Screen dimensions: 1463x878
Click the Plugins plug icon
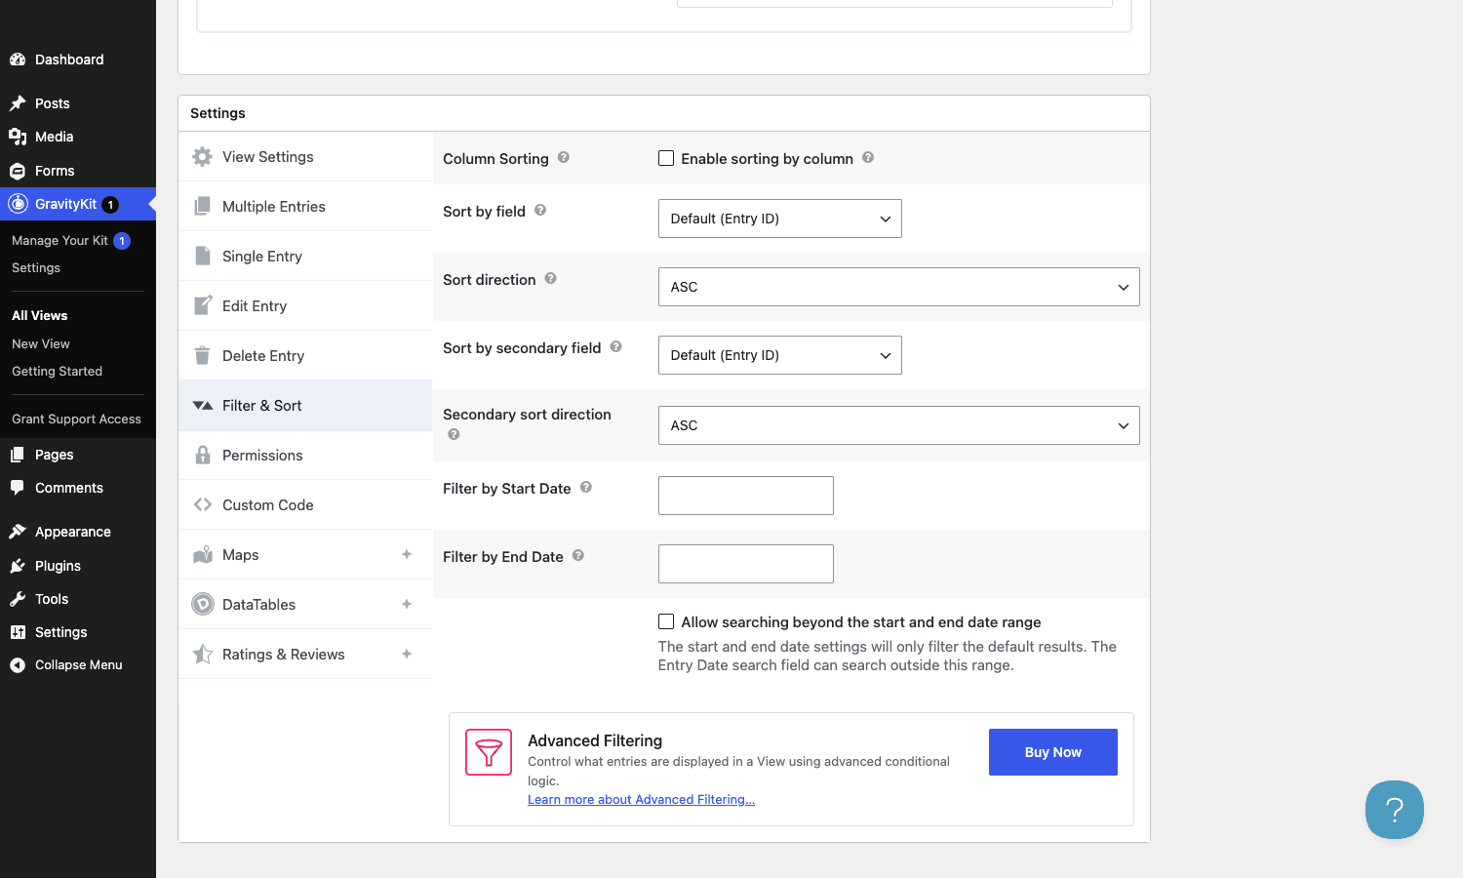click(18, 566)
